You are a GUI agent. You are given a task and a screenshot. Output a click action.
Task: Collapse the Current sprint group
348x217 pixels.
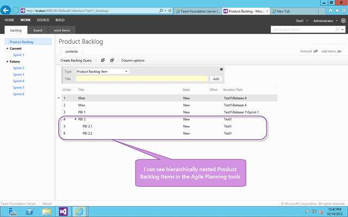[7, 48]
